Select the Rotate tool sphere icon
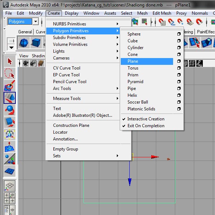Image resolution: width=215 pixels, height=215 pixels. [10, 110]
